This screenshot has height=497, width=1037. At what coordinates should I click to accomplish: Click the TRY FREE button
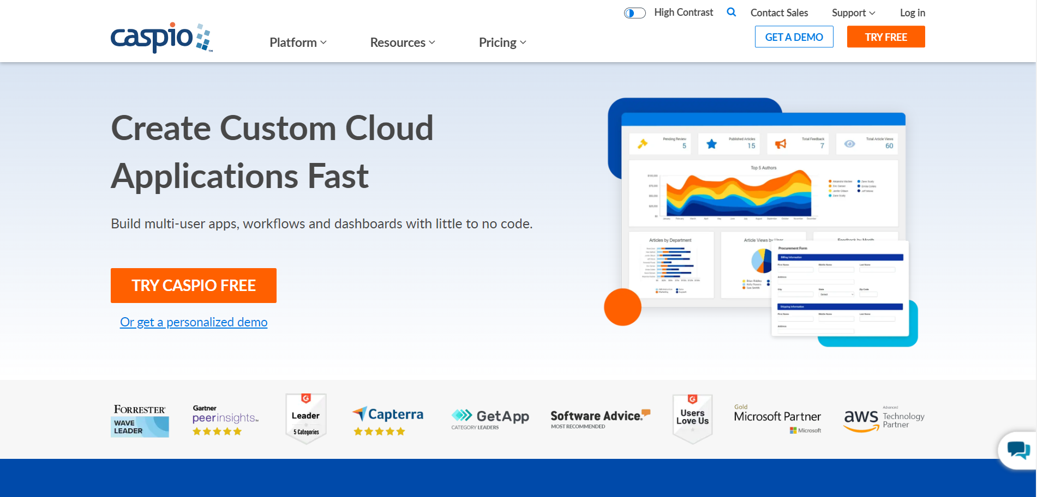pos(886,37)
